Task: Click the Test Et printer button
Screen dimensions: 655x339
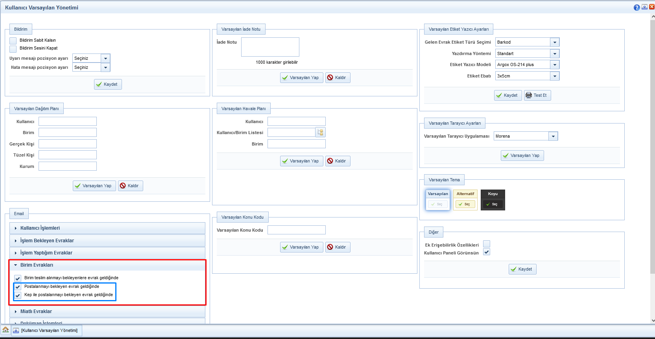Action: tap(537, 95)
